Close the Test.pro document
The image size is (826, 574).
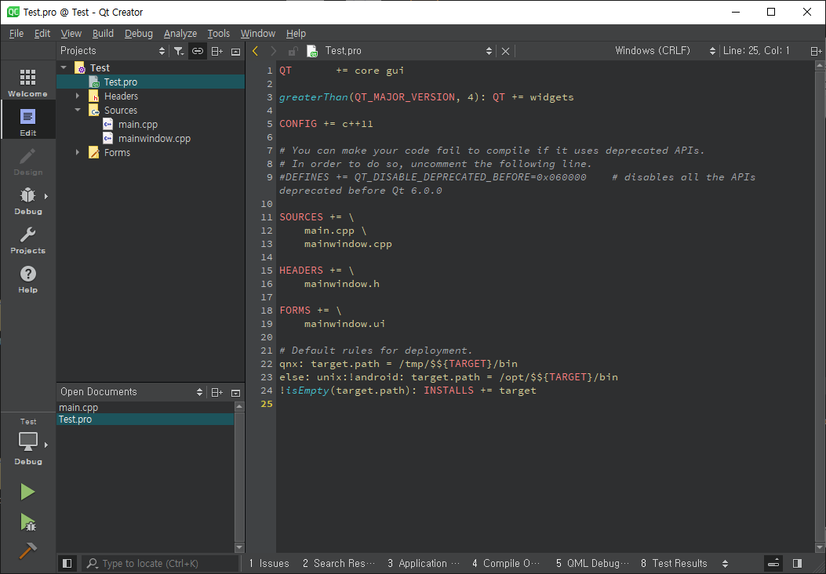coord(505,51)
